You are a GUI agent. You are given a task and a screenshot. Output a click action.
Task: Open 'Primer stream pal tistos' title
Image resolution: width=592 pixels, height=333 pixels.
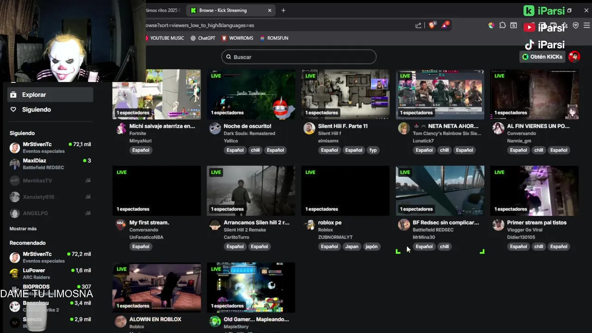tap(536, 222)
